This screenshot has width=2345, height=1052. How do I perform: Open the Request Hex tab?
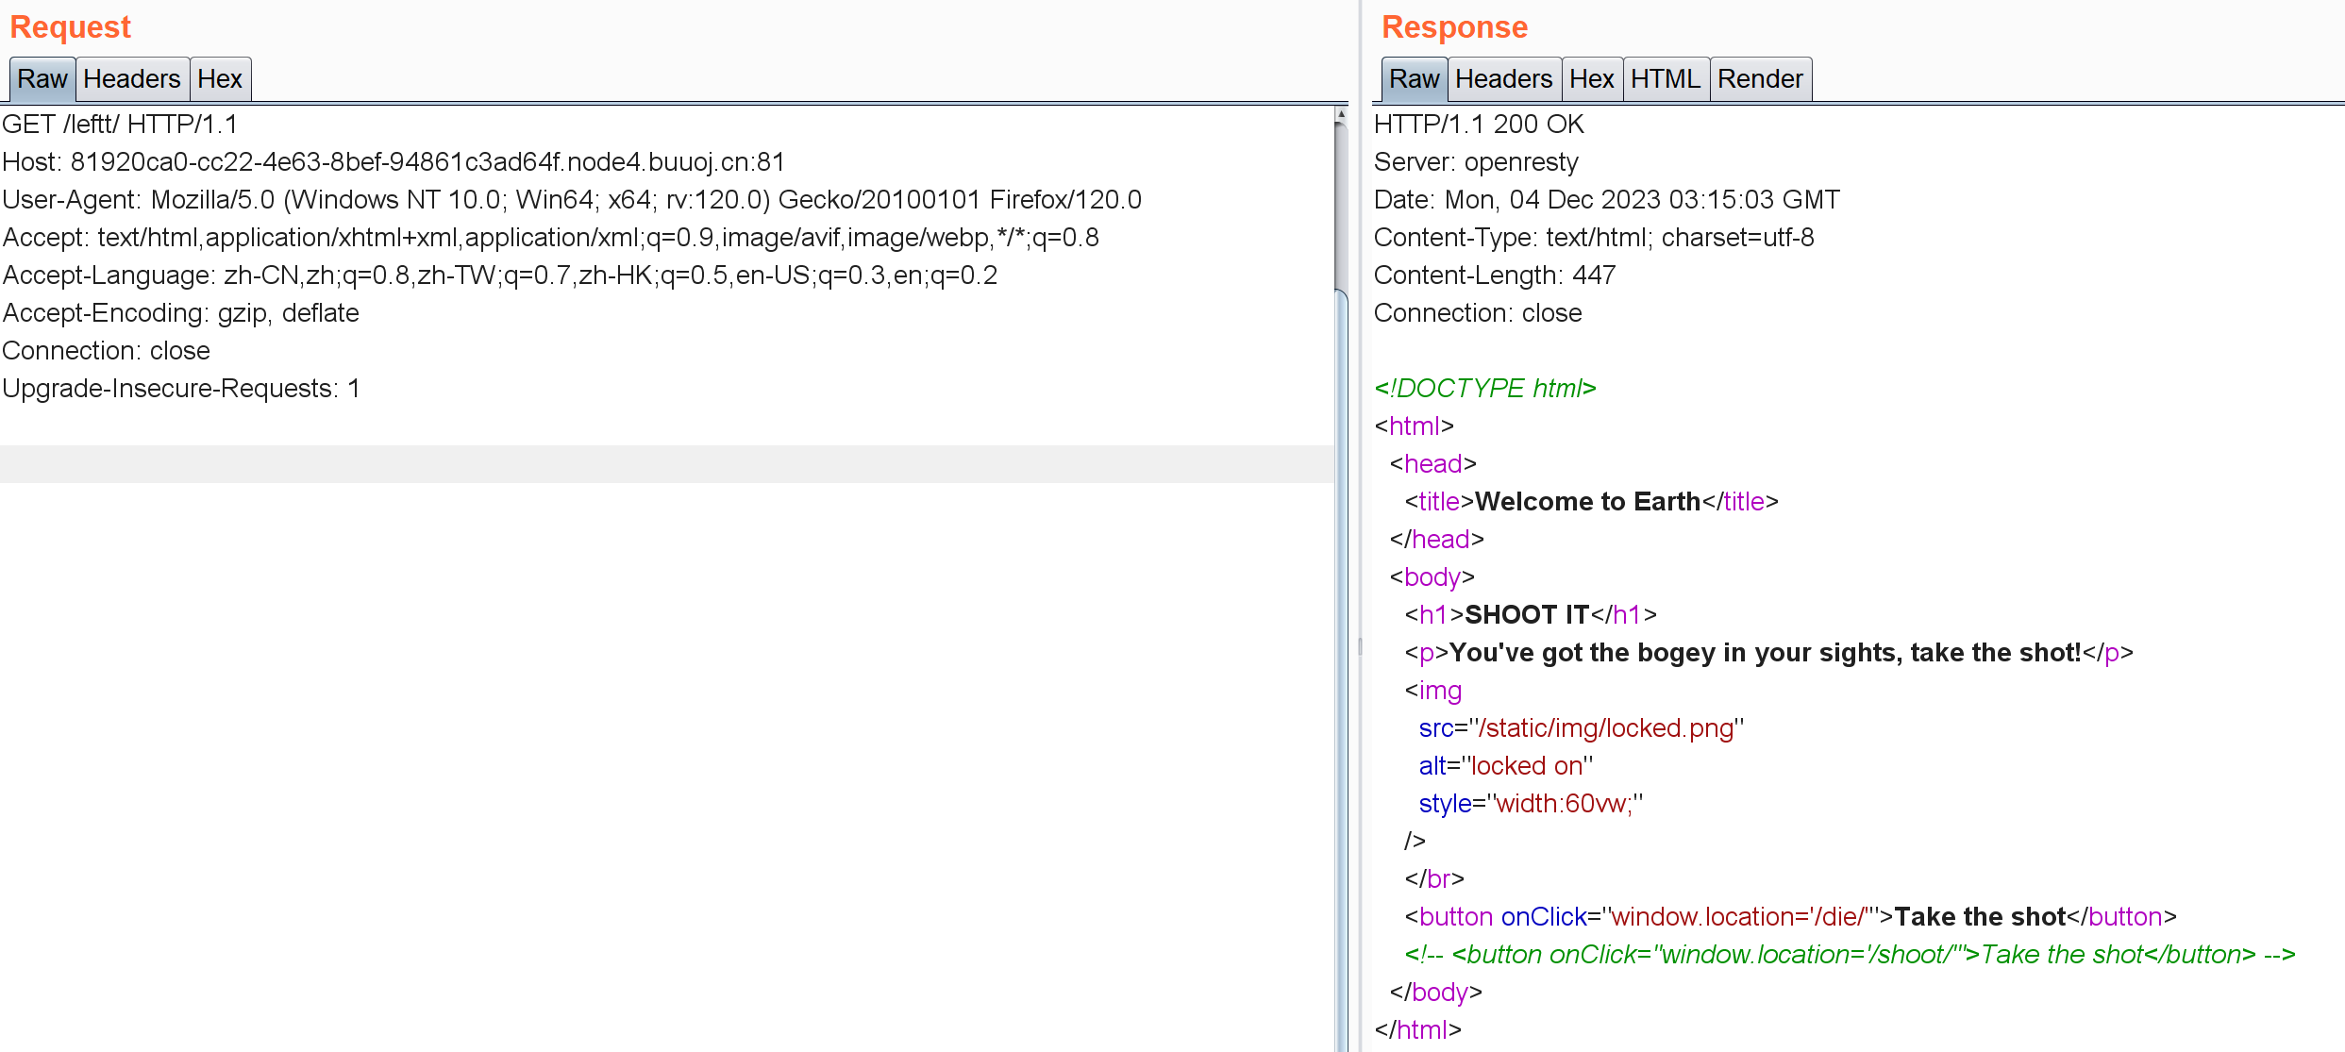coord(220,79)
